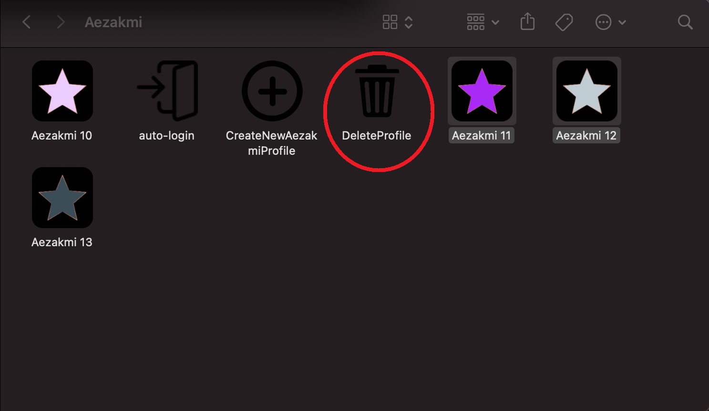Open view mode up-down chevron selector
The image size is (709, 411).
tap(409, 22)
